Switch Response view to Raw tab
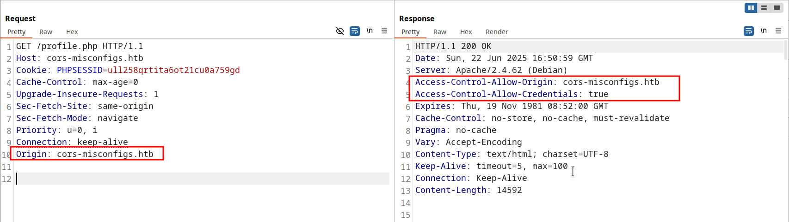The width and height of the screenshot is (789, 222). 440,32
